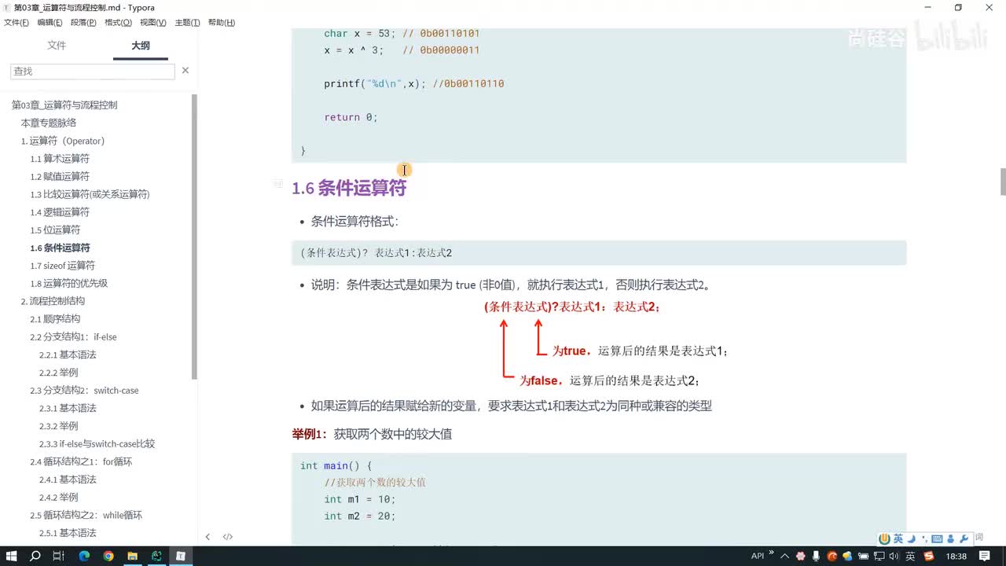
Task: Jump to 本章专题脉络 in the outline
Action: click(x=49, y=123)
